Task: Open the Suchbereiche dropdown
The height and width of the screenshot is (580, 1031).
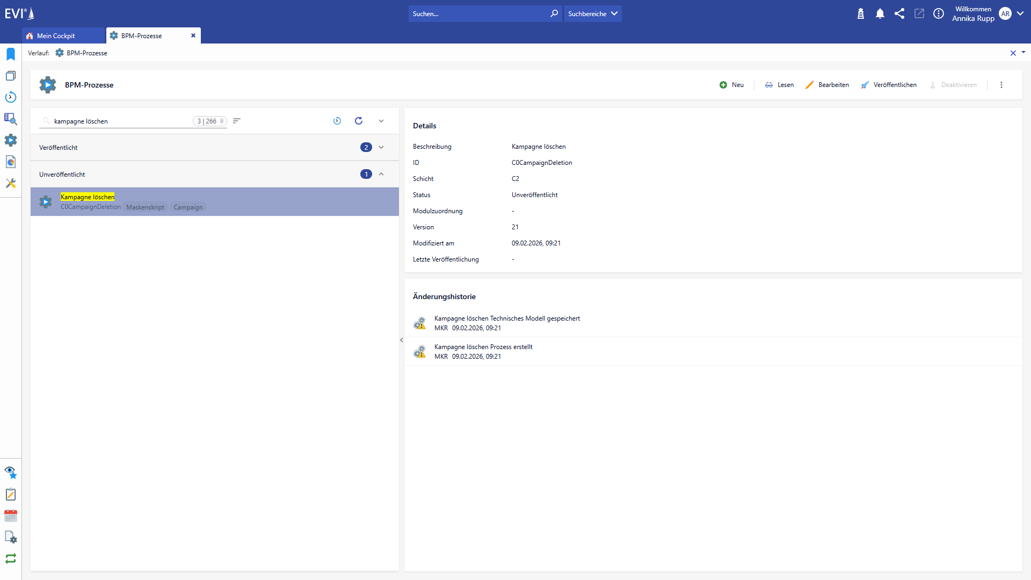Action: pos(592,13)
